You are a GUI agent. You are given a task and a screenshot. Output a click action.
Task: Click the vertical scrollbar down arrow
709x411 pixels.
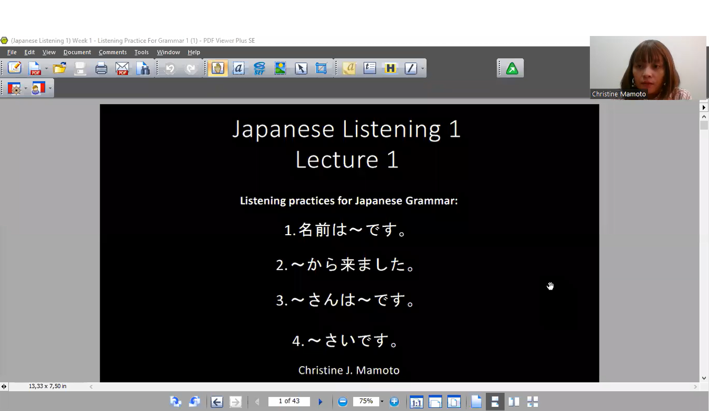click(x=704, y=378)
